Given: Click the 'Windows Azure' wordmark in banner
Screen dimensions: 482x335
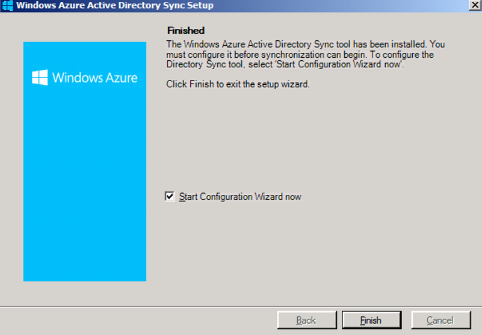Looking at the screenshot, I should click(94, 78).
